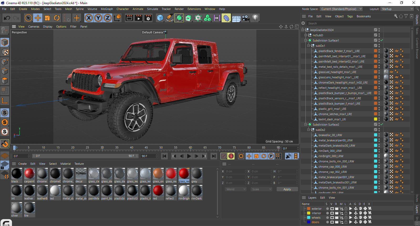Collapse Subdivision Surface1 tree node

coord(305,40)
